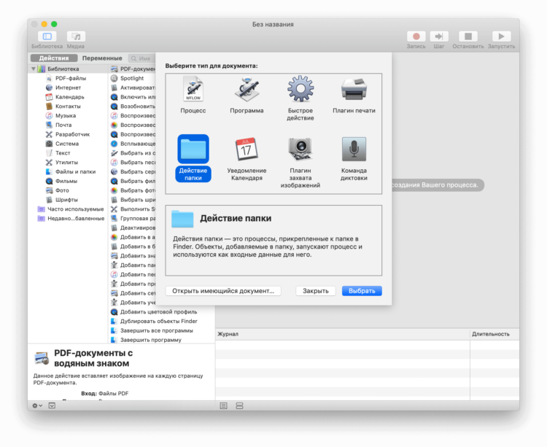Viewport: 547px width, 447px height.
Task: Open the Медиа browser toolbar button
Action: click(x=76, y=36)
